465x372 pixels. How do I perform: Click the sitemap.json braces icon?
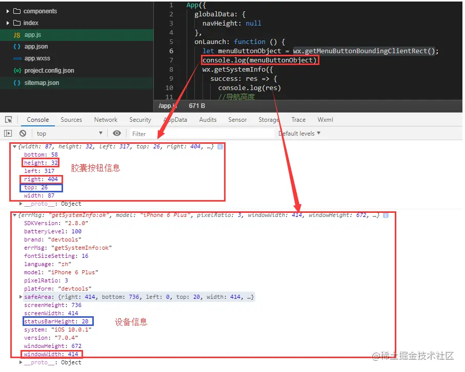click(17, 83)
